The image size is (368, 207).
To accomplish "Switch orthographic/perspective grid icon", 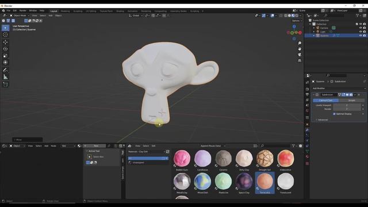I will click(x=300, y=60).
